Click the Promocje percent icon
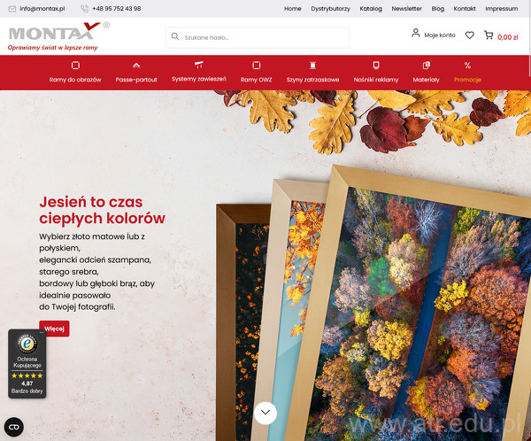The height and width of the screenshot is (441, 531). click(x=467, y=66)
